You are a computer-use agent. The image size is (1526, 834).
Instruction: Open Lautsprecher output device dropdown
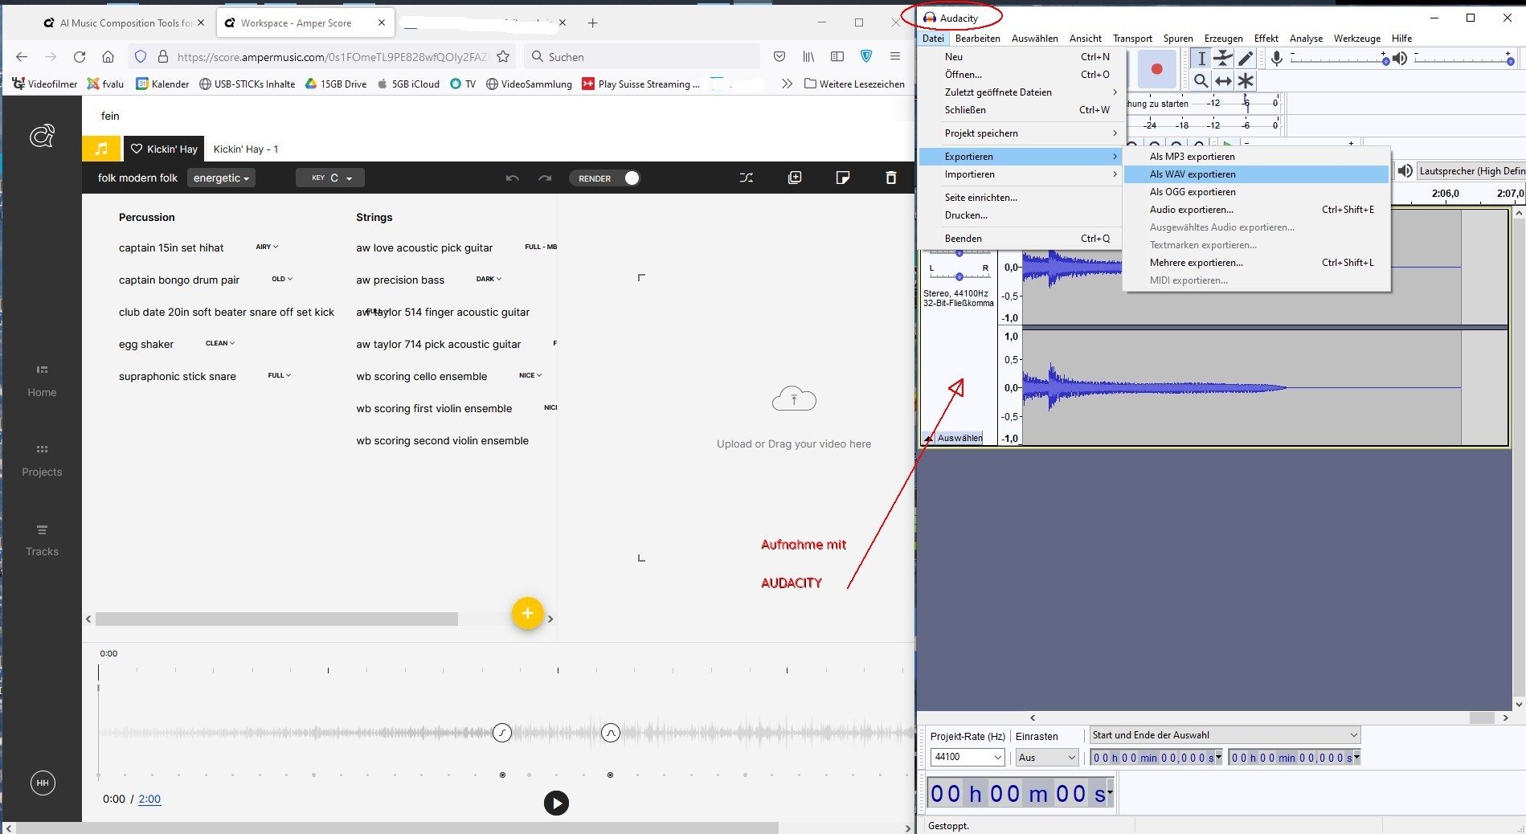coord(1471,170)
